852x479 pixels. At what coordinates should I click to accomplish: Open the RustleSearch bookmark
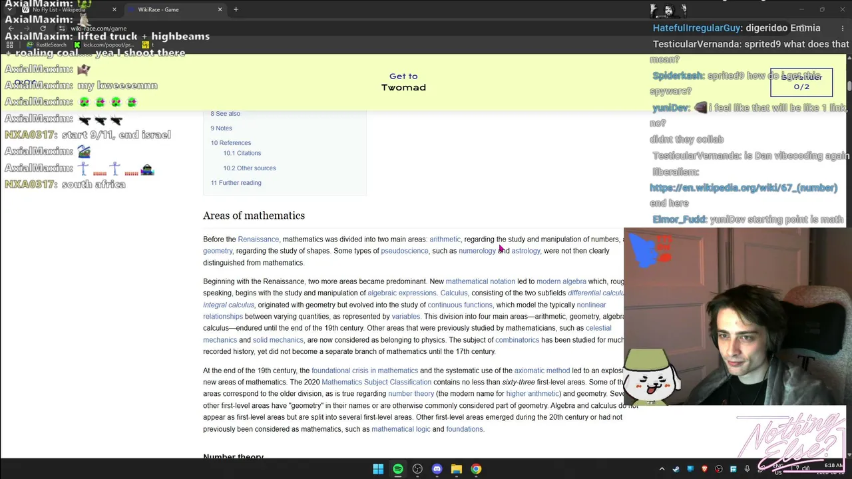pyautogui.click(x=47, y=45)
